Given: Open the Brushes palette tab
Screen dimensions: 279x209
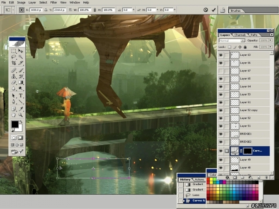Looking at the screenshot, I should pos(235,11).
